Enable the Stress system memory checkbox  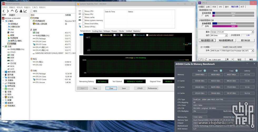click(x=83, y=20)
